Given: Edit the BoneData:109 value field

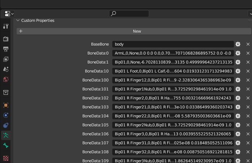Looking at the screenshot, I should click(x=173, y=160).
